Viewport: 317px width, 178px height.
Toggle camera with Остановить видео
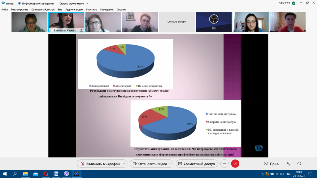(150, 164)
